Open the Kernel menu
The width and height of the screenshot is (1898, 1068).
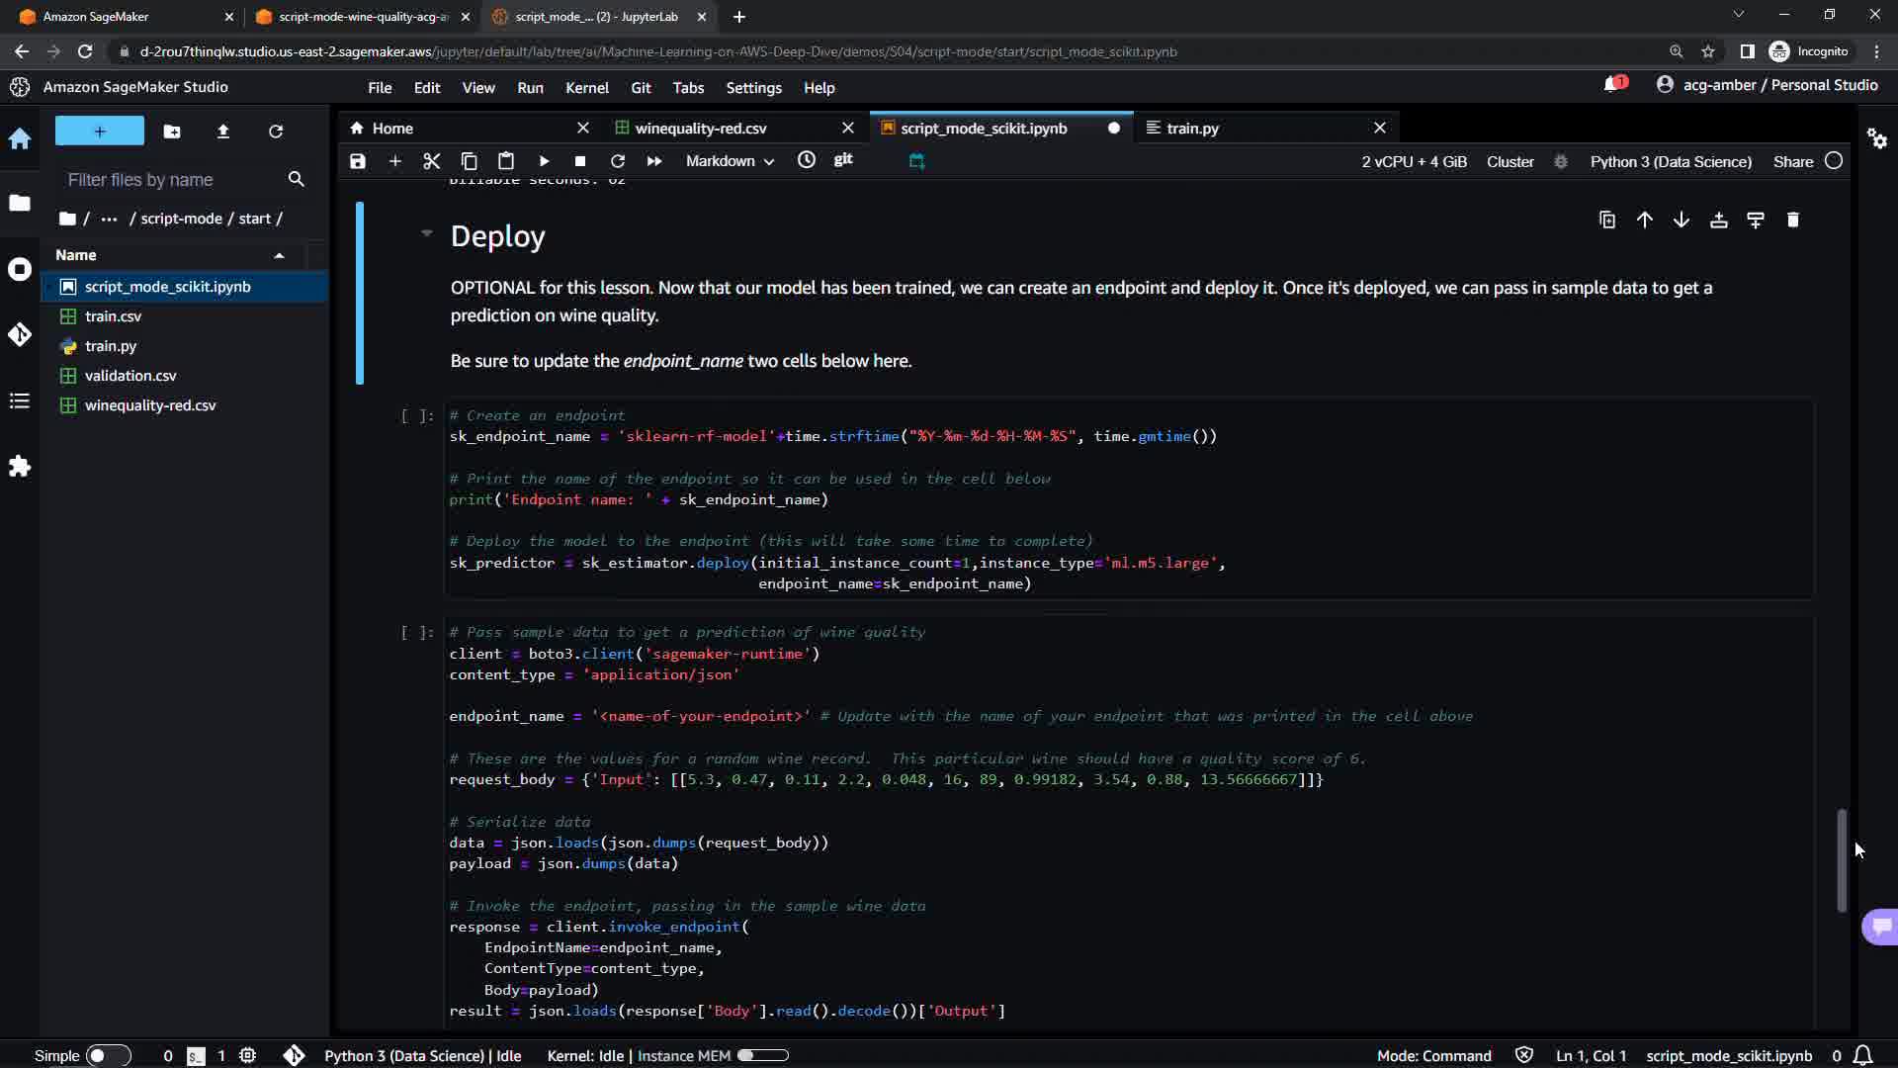(x=586, y=88)
